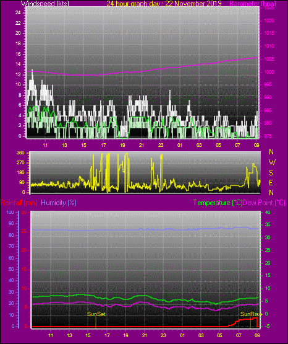This screenshot has height=344, width=288.
Task: Click the Humidity (%) legend label
Action: pos(59,203)
